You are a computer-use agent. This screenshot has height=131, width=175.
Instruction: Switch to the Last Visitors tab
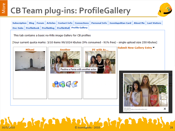coord(154,23)
